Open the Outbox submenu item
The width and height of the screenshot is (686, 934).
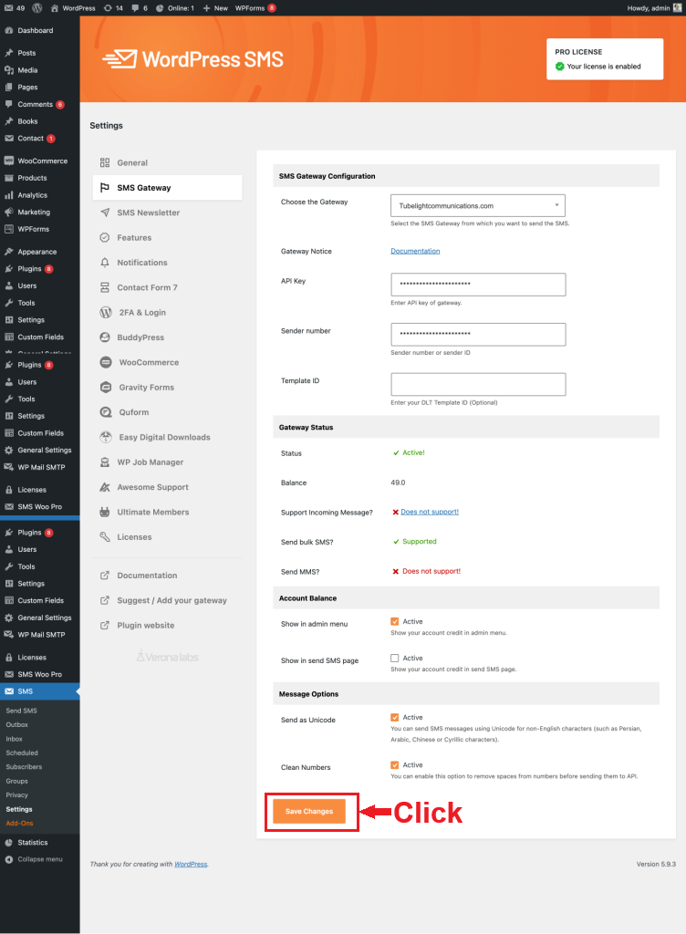click(17, 725)
